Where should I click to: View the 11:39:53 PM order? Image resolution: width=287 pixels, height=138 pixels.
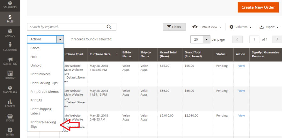[x=241, y=66]
